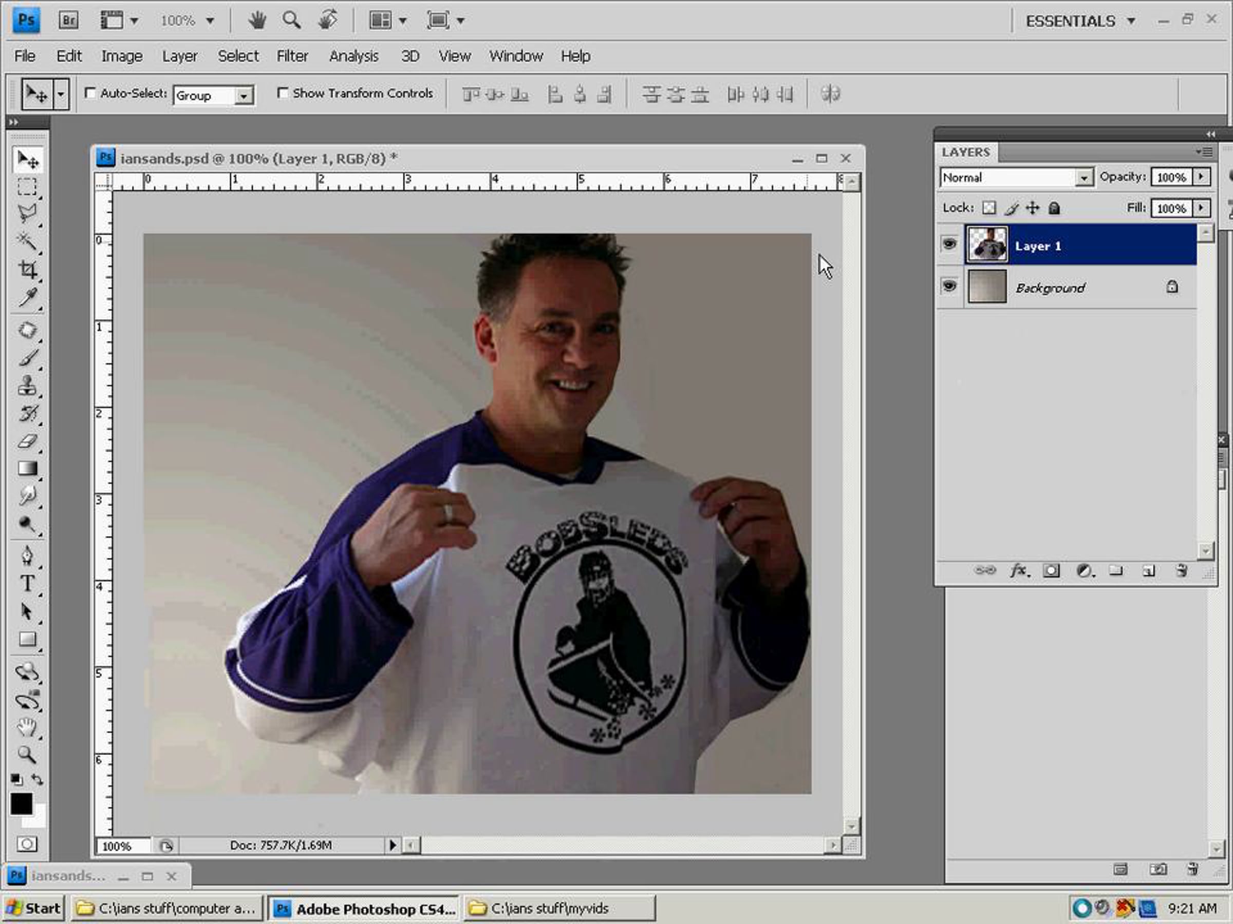Toggle Quick Mask mode
The width and height of the screenshot is (1233, 924).
click(27, 844)
